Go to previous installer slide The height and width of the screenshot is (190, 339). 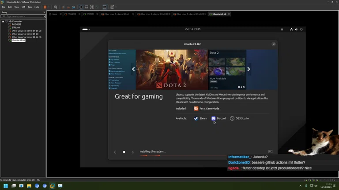[115, 152]
